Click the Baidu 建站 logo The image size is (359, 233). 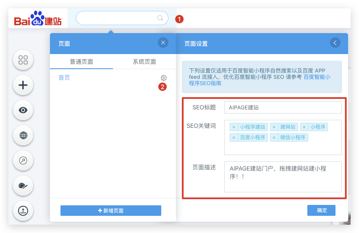(38, 19)
